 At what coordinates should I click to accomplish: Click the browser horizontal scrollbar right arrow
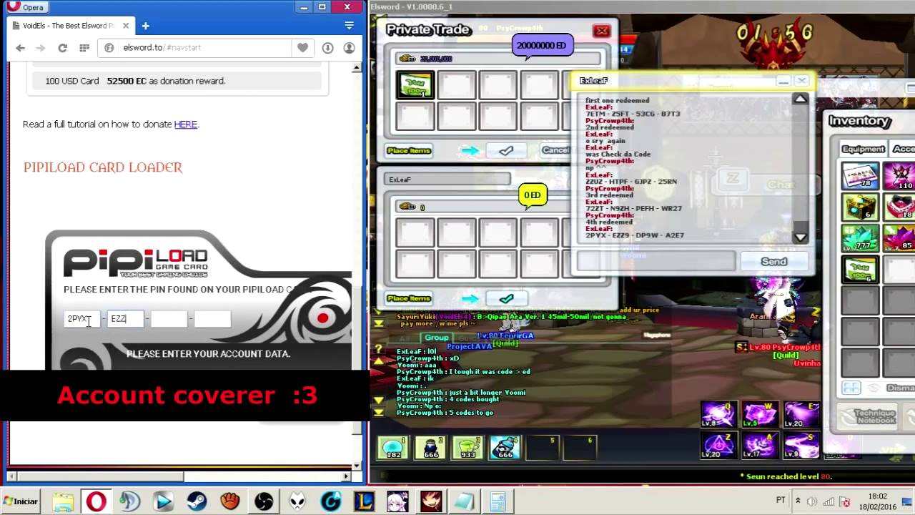347,476
